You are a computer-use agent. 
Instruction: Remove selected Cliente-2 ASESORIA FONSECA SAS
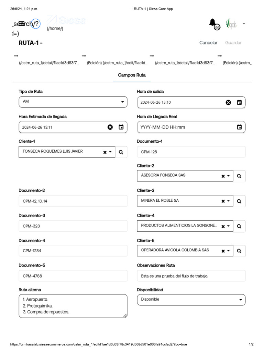coord(223,176)
